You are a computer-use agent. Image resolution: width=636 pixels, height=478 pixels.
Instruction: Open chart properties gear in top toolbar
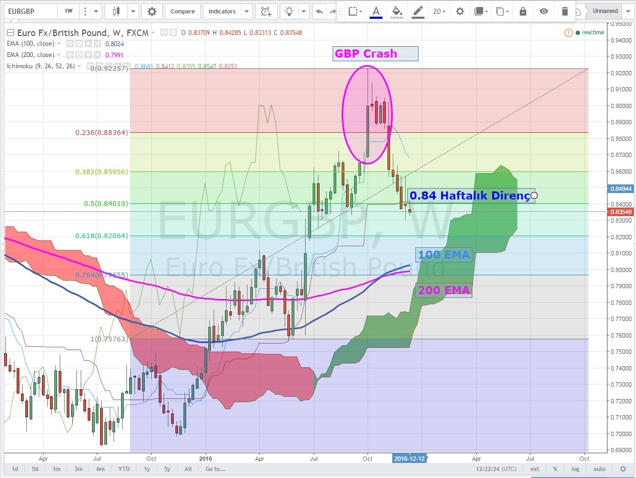152,11
